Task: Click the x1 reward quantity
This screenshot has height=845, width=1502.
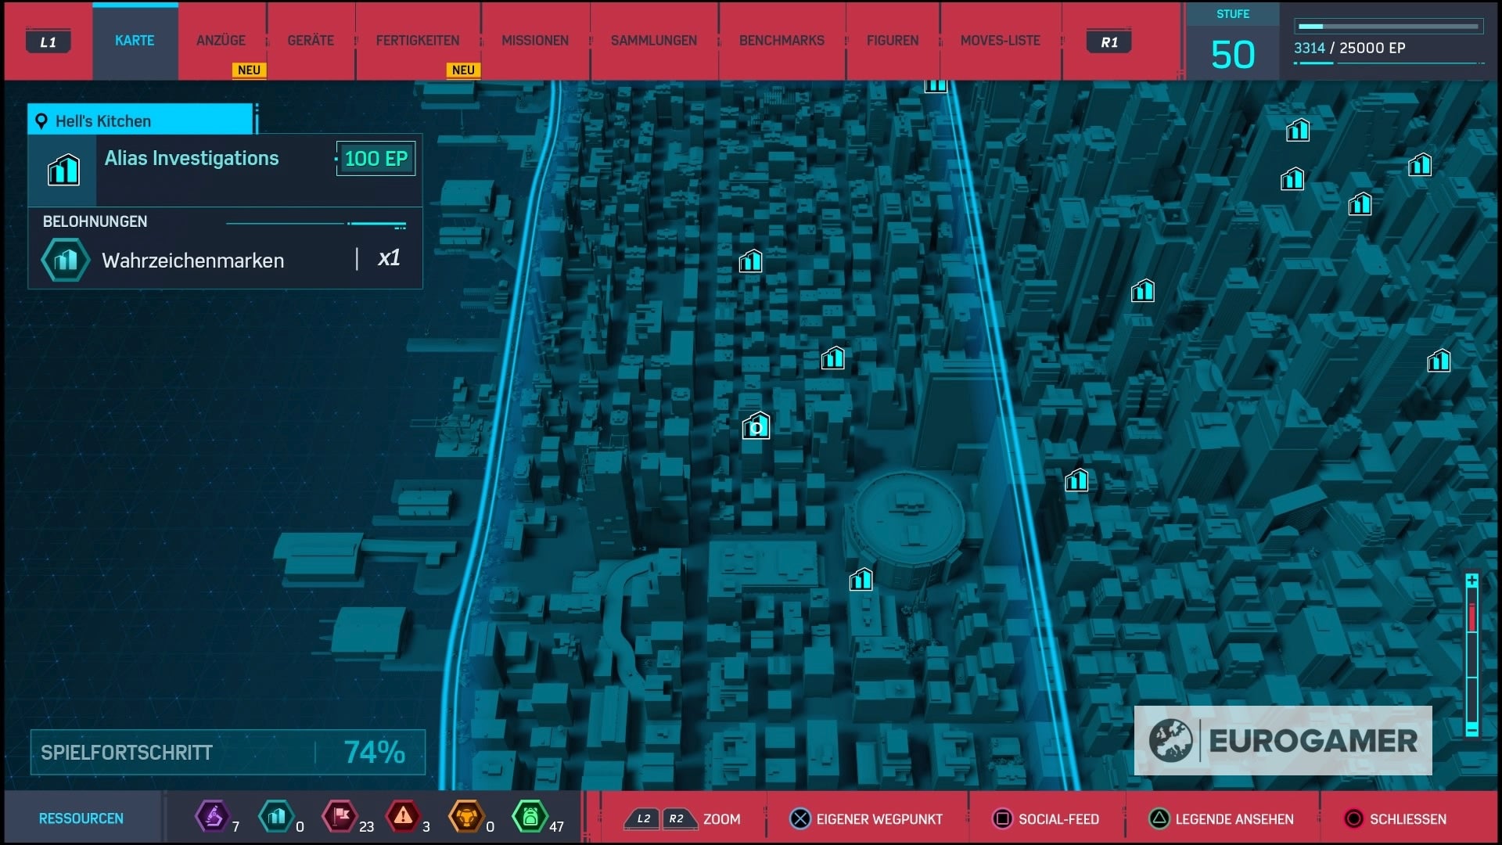Action: point(389,258)
